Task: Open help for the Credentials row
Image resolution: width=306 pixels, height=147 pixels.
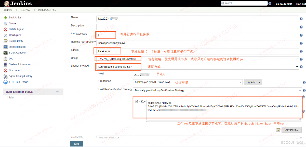Action: 304,83
